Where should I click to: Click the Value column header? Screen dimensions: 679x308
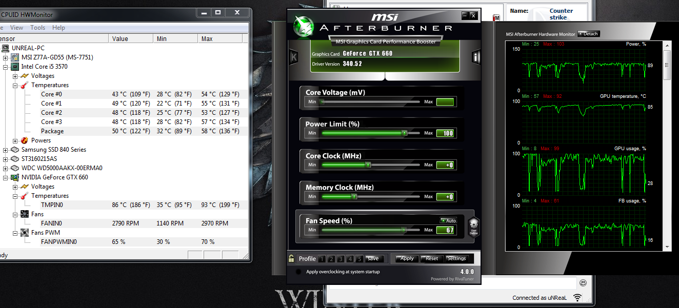pyautogui.click(x=131, y=39)
